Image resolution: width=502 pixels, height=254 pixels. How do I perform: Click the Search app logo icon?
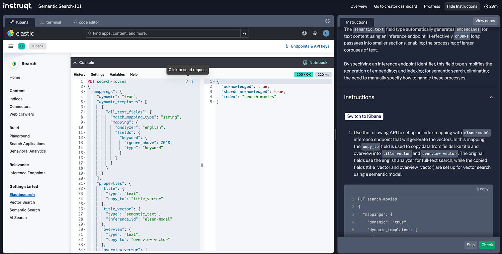14,64
